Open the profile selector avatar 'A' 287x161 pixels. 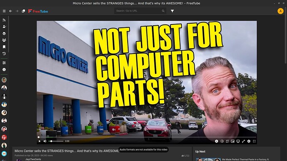click(x=280, y=11)
